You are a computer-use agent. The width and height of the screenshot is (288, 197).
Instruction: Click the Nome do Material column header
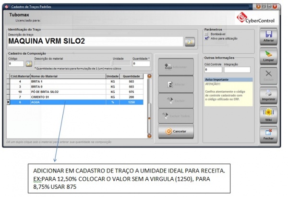(67, 76)
